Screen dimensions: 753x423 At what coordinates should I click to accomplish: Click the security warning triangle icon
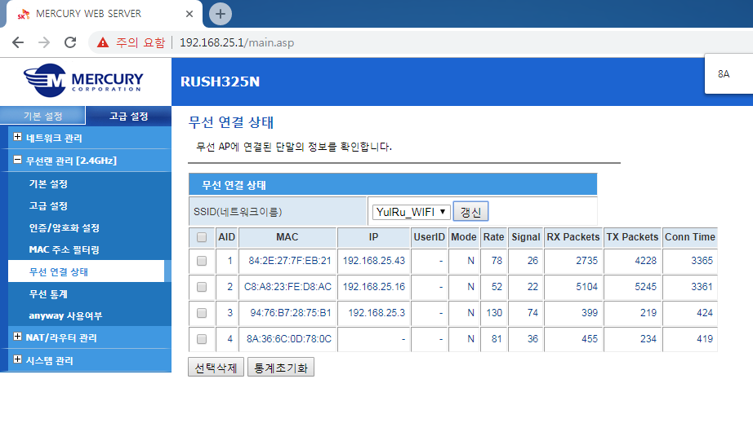coord(103,42)
